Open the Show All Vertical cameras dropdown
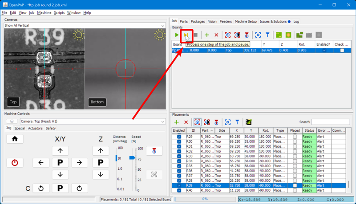The width and height of the screenshot is (356, 204). tap(85, 26)
